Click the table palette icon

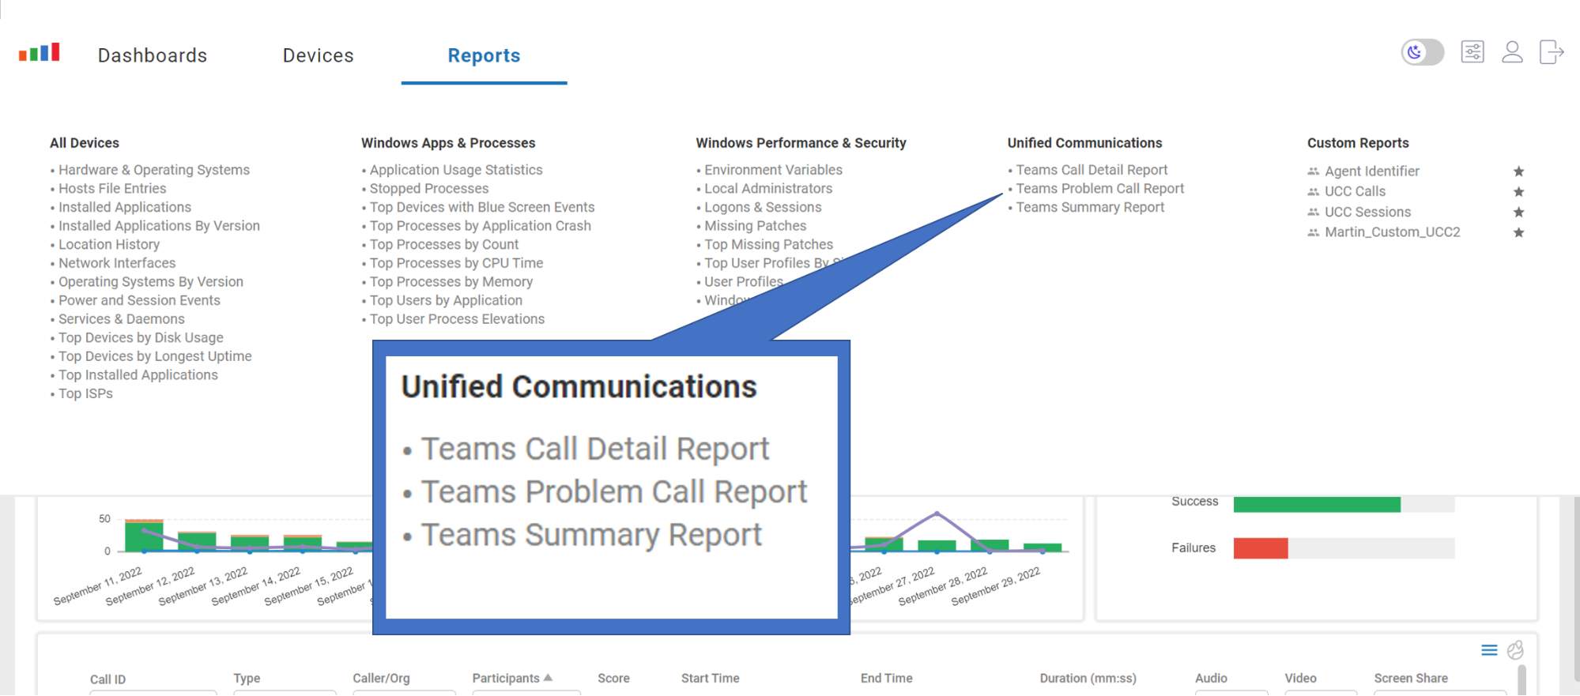pos(1515,650)
